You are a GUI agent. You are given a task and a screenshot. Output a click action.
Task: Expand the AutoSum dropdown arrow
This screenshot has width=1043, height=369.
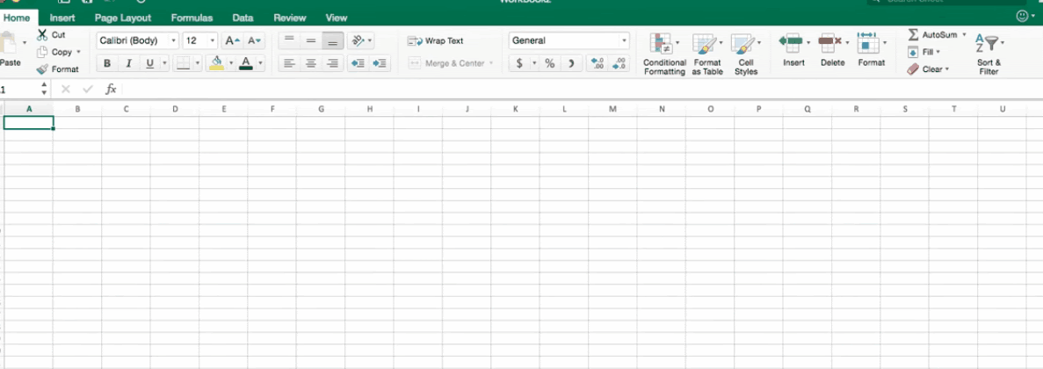click(x=964, y=34)
